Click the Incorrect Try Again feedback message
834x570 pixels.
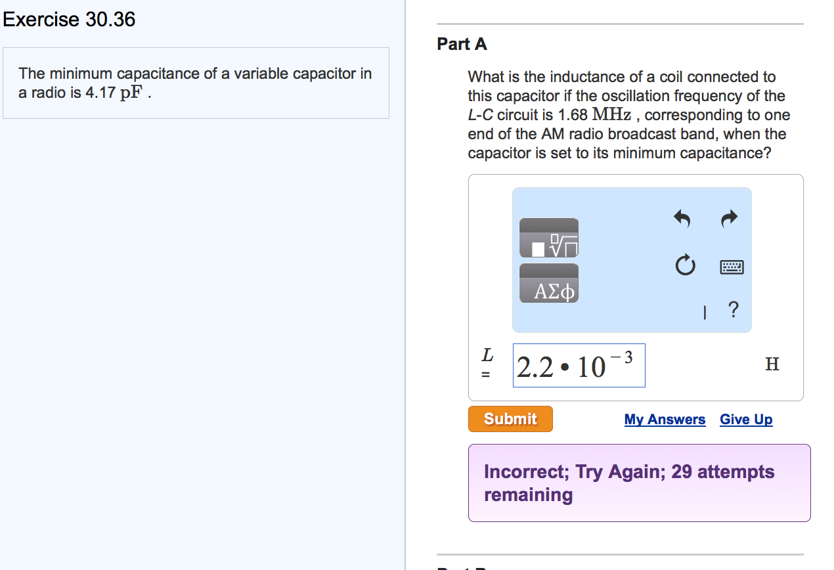[x=629, y=483]
